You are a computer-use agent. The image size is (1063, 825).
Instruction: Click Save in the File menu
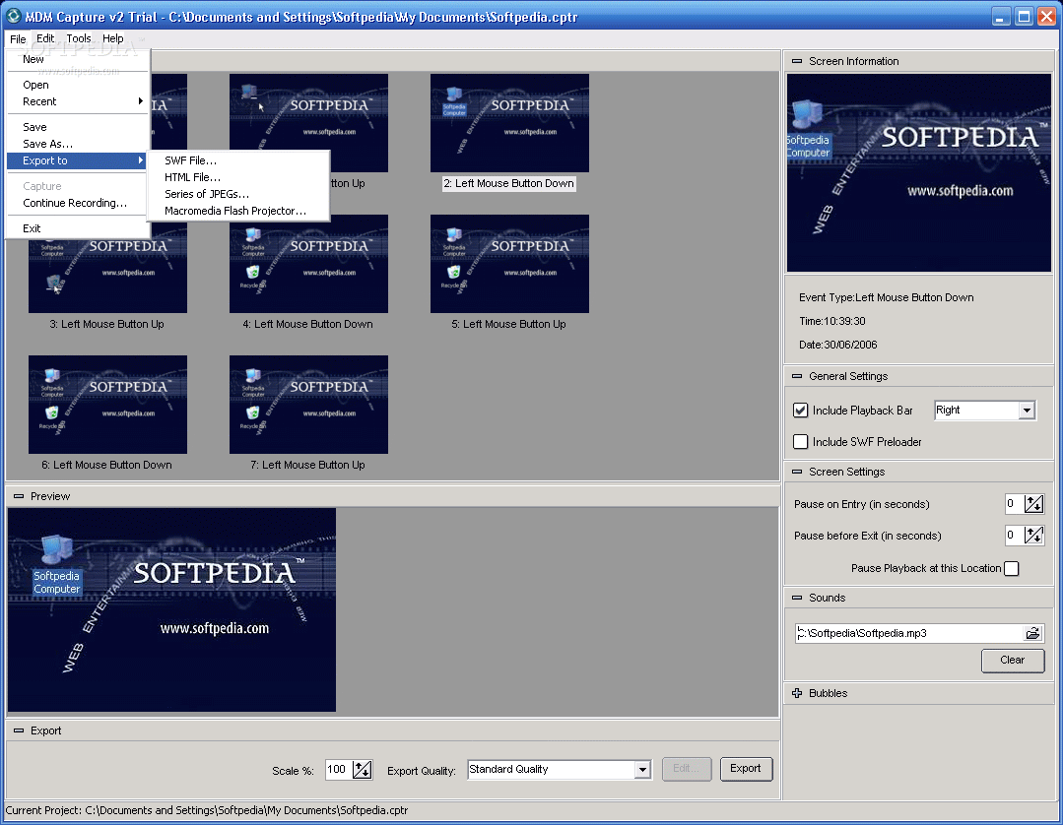click(77, 127)
